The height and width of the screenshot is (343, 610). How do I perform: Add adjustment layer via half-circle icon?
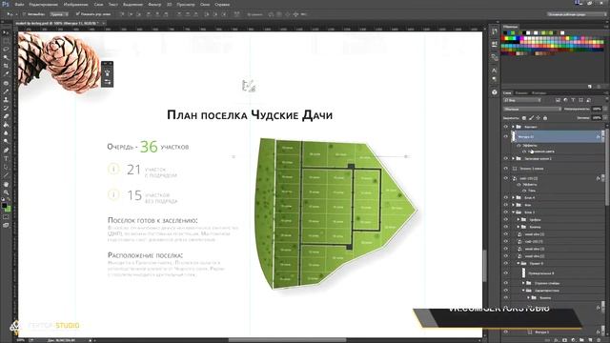pyautogui.click(x=574, y=340)
